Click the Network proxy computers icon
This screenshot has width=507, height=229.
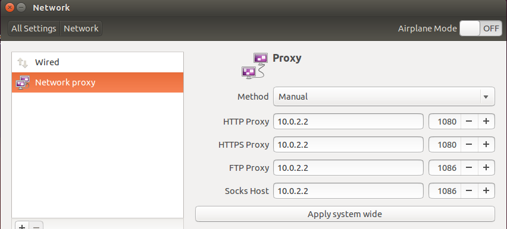click(23, 82)
